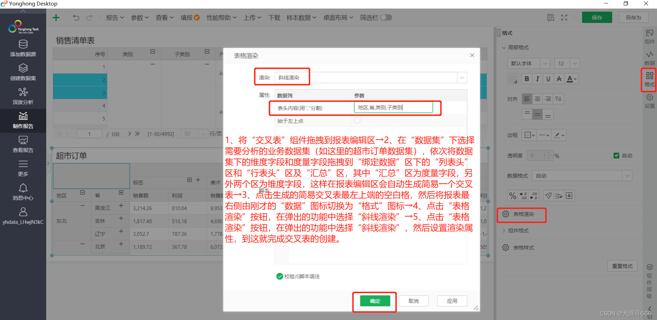657x320 pixels.
Task: Click percent number format icon
Action: pos(513,196)
